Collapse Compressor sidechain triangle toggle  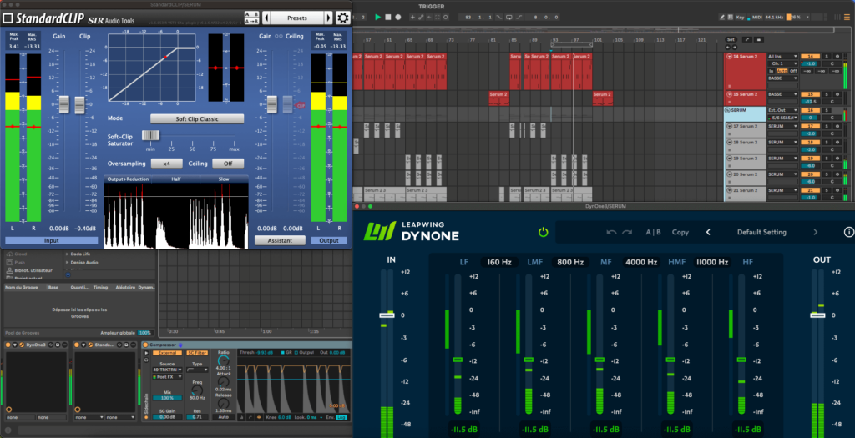[x=146, y=353]
